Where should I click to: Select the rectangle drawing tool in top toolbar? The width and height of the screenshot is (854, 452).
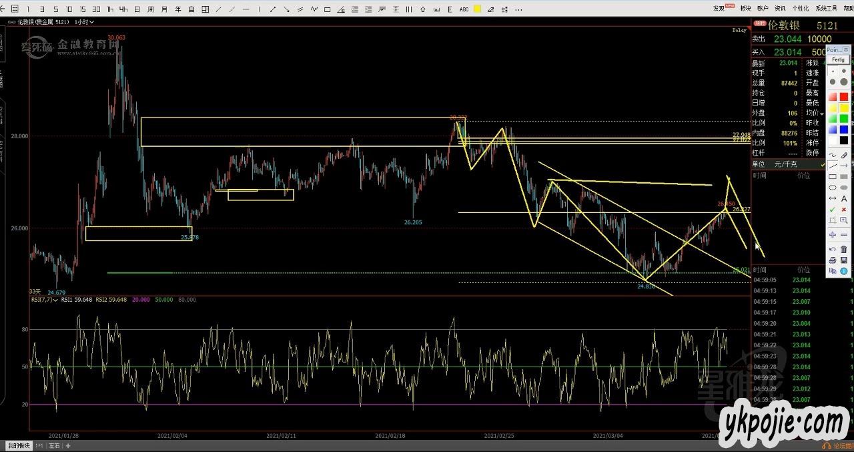click(x=326, y=9)
